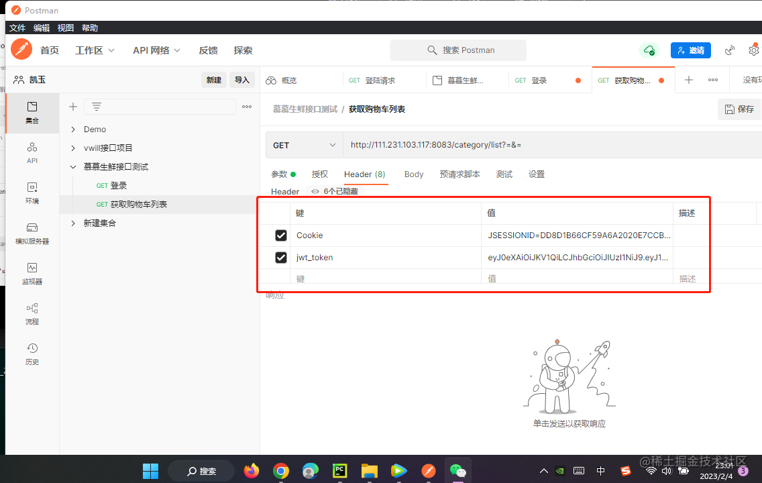The height and width of the screenshot is (483, 762).
Task: Expand the Demo collection
Action: [73, 129]
